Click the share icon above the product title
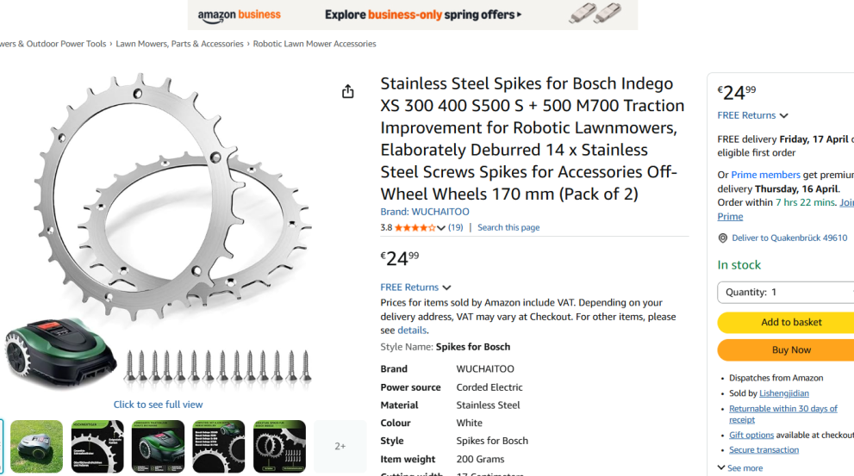854x476 pixels. pyautogui.click(x=347, y=91)
